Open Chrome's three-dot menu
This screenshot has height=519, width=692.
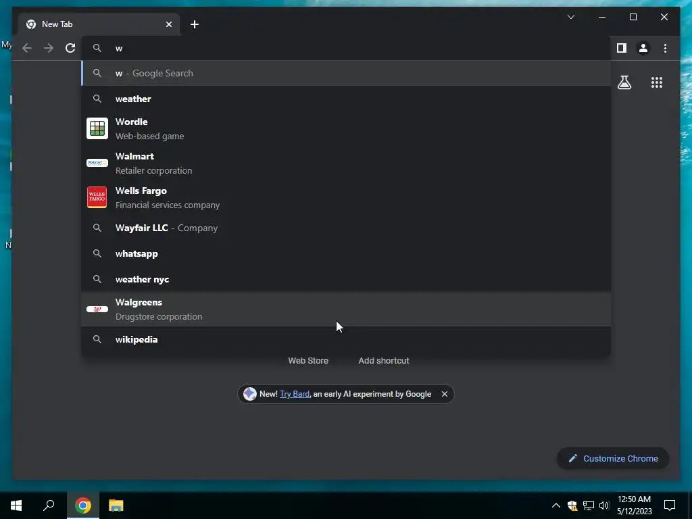665,48
